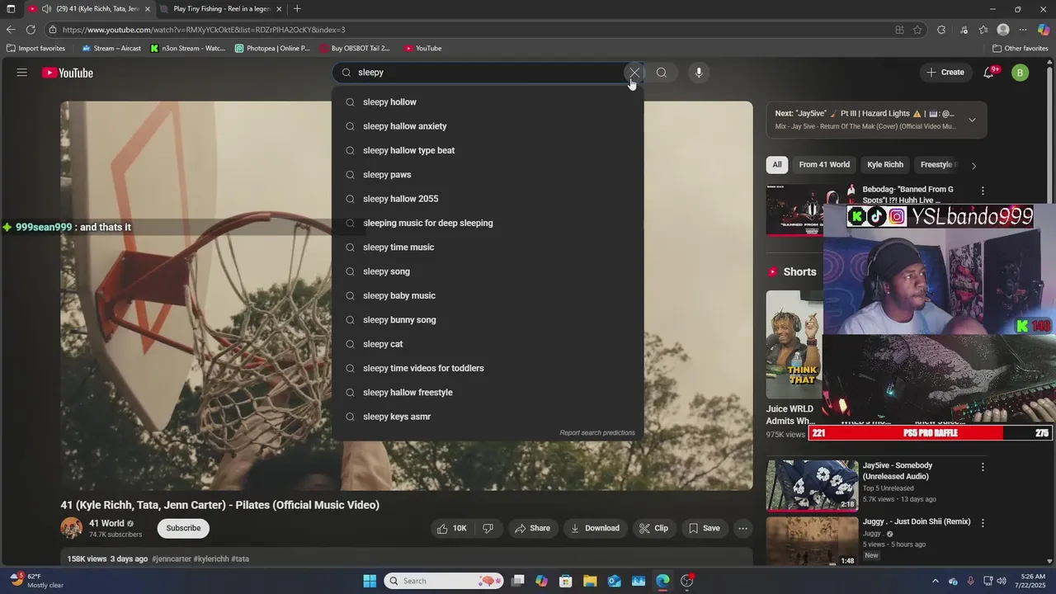This screenshot has height=594, width=1056.
Task: Pick the suggestion sleeping music for deep sleeping
Action: pyautogui.click(x=488, y=223)
